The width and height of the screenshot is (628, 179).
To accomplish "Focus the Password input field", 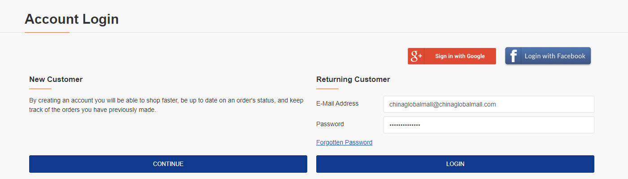I will (489, 125).
